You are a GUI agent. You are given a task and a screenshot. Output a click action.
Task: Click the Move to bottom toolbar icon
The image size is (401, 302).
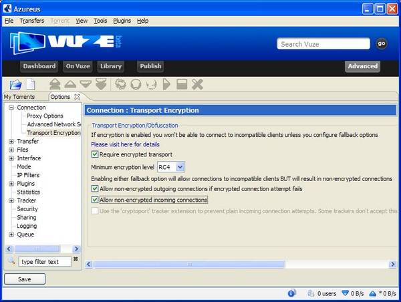click(x=101, y=84)
